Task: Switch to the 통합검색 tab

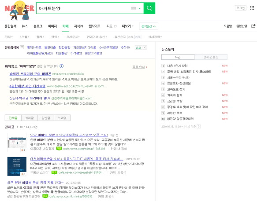Action: pos(11,26)
